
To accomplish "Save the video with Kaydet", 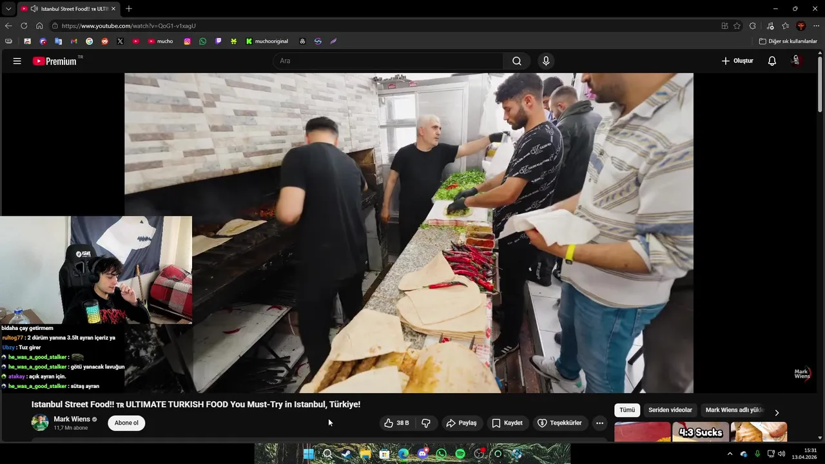I will click(x=507, y=423).
